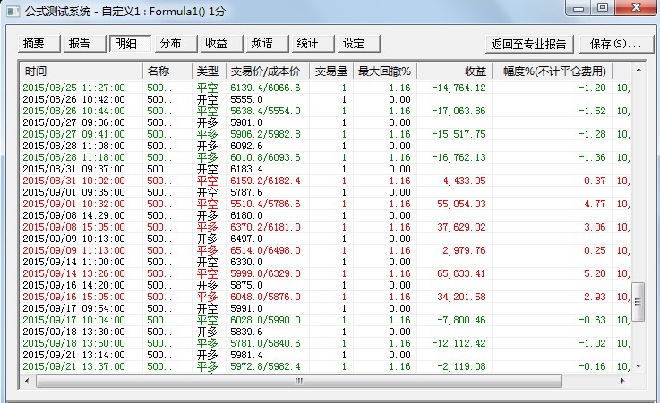The image size is (660, 403).
Task: Click the opening price 6497.0
Action: (x=246, y=239)
